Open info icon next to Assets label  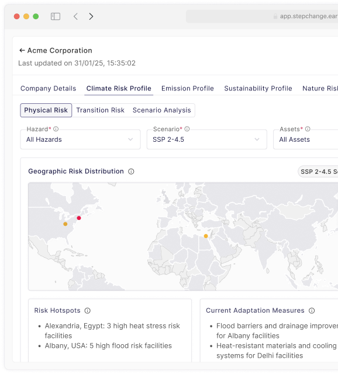click(308, 129)
